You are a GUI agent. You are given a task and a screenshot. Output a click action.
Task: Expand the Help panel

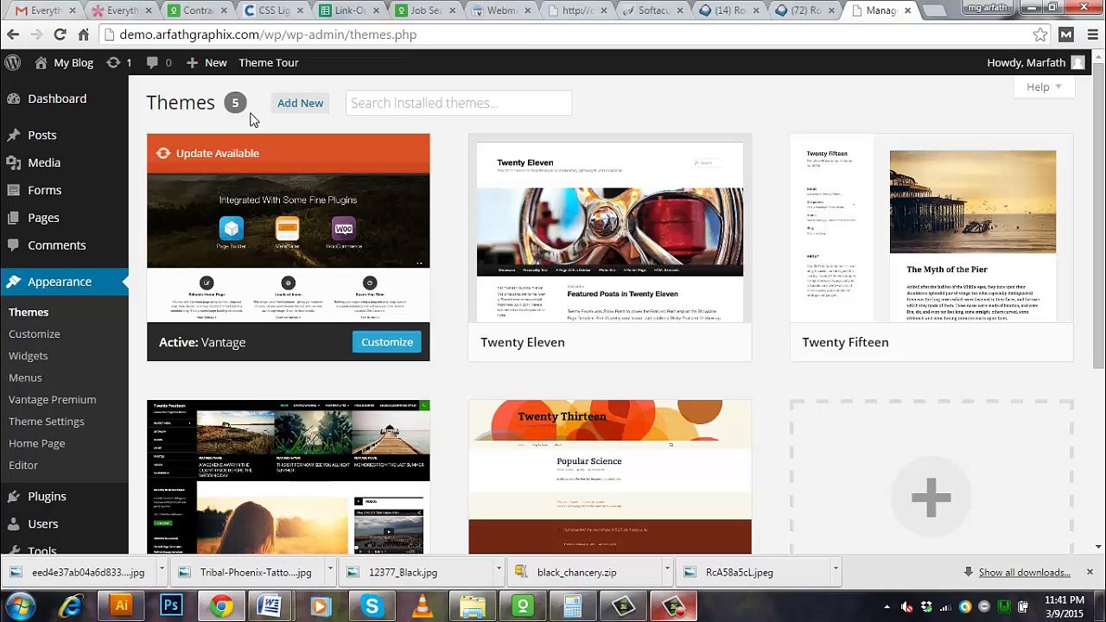1044,86
